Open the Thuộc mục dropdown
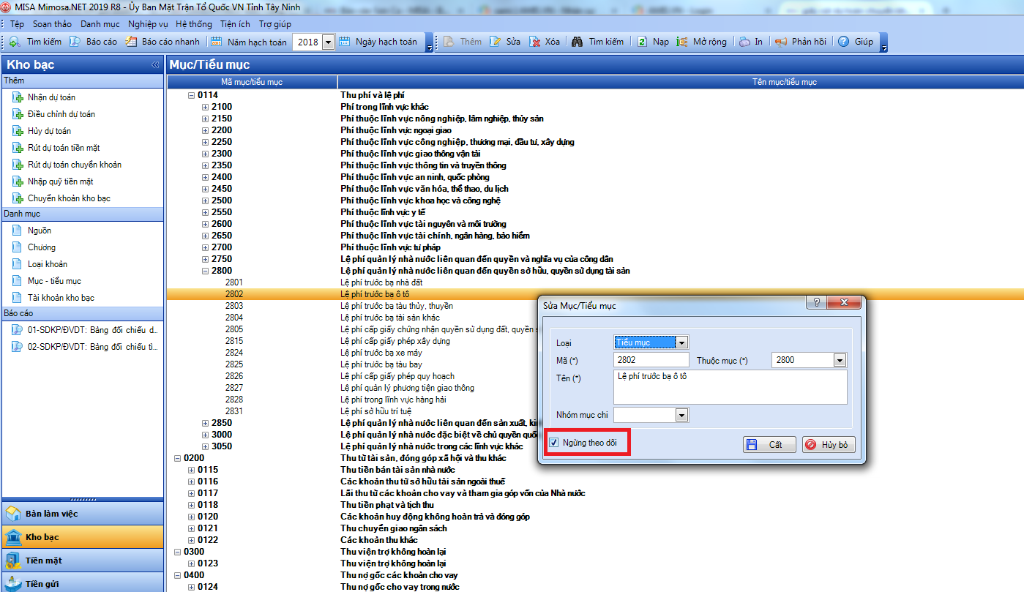This screenshot has width=1024, height=592. tap(840, 360)
